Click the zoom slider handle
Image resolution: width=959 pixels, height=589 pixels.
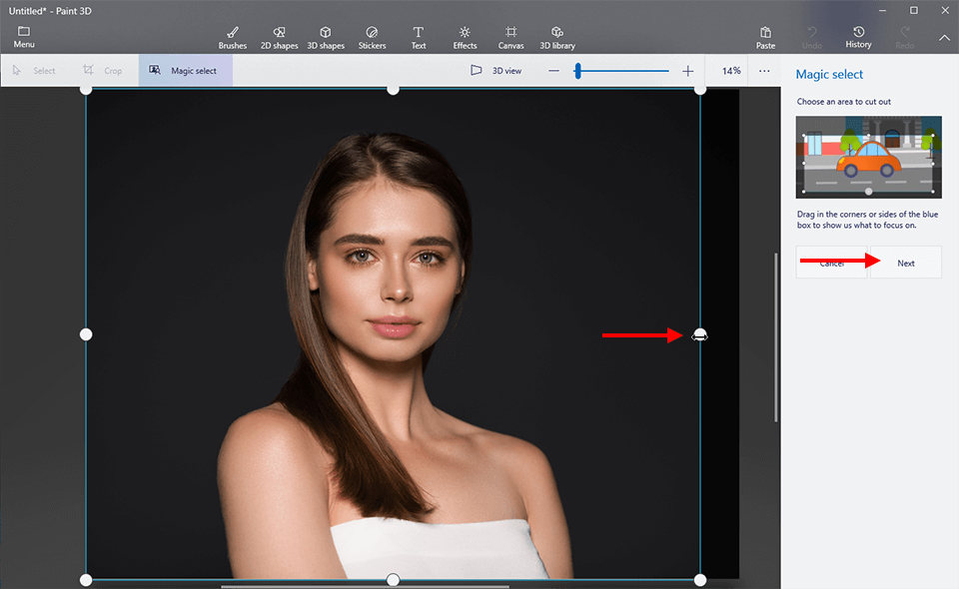pyautogui.click(x=577, y=71)
